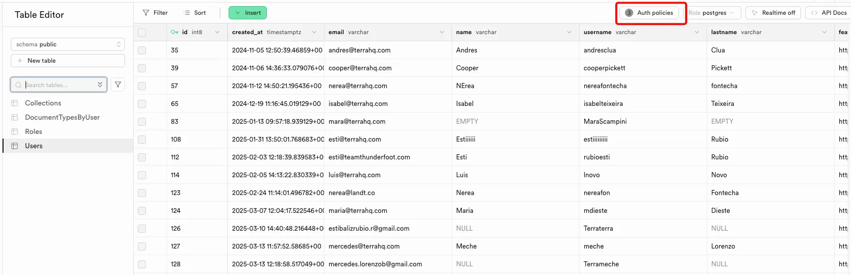
Task: Select the checkbox for row id 57
Action: coord(142,86)
